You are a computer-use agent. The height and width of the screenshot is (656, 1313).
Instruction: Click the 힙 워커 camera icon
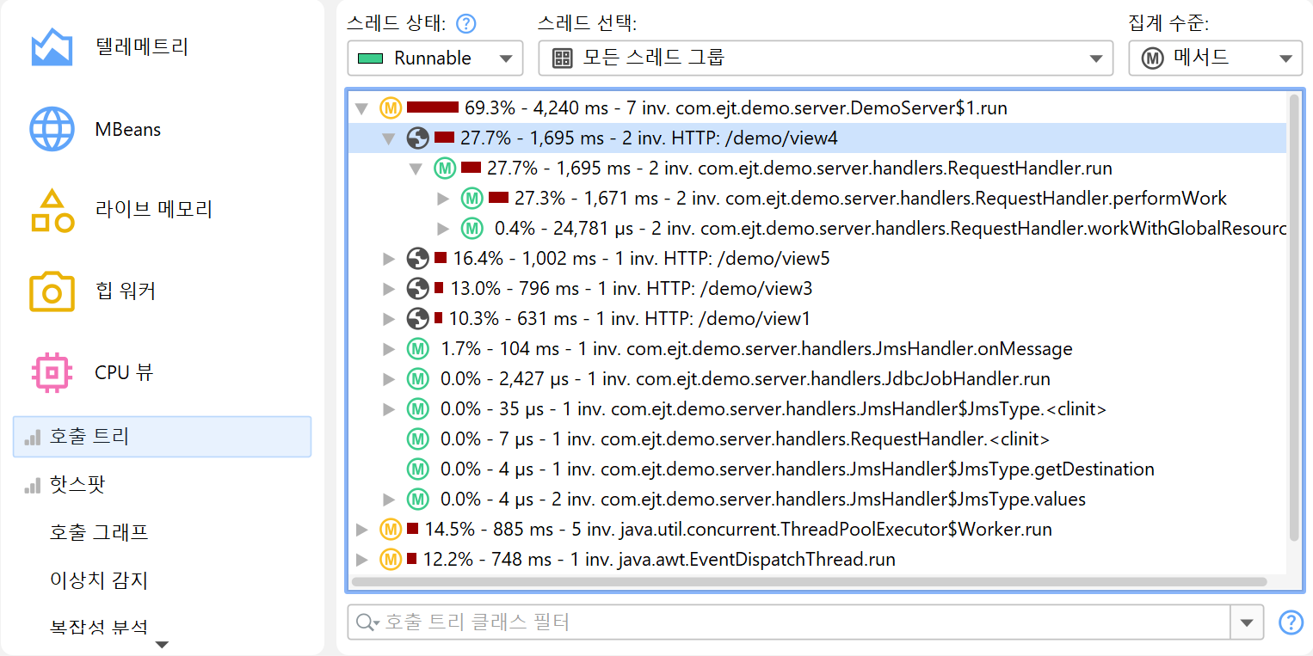[52, 291]
